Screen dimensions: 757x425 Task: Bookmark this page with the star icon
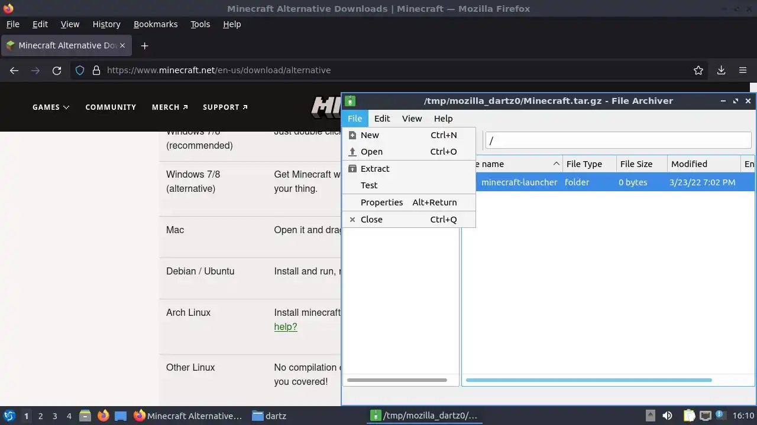tap(698, 70)
